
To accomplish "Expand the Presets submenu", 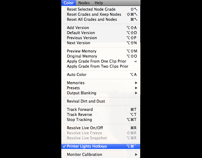I will coord(73,88).
